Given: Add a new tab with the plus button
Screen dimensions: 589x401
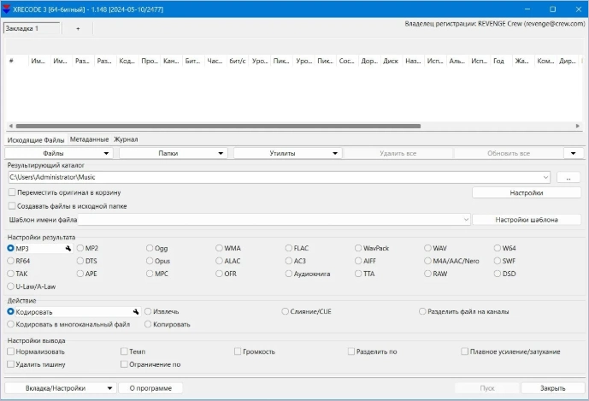Looking at the screenshot, I should pos(78,28).
